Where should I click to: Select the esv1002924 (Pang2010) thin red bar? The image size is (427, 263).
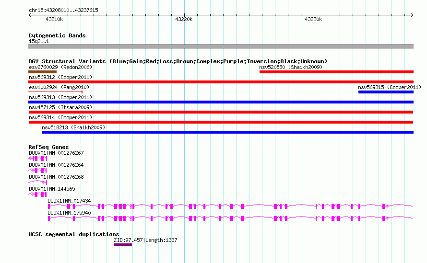[56, 92]
